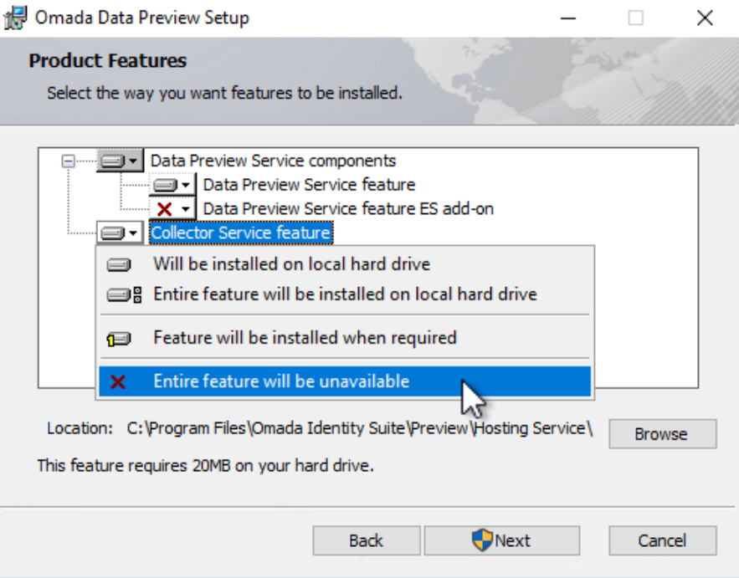Click the installer icon in the title bar
739x578 pixels.
coord(15,18)
